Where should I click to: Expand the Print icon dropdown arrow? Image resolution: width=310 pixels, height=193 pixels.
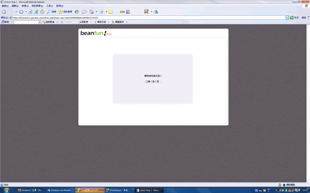(x=97, y=12)
